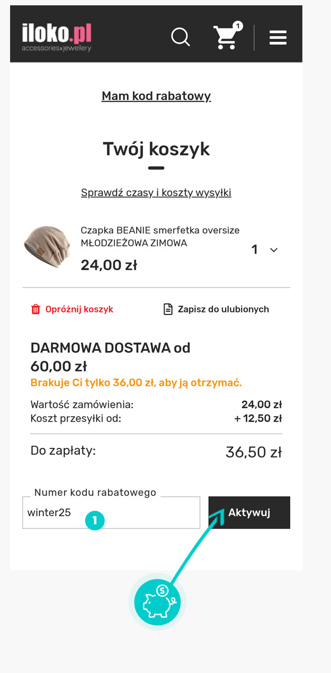The image size is (331, 673).
Task: Click the beanie product thumbnail
Action: click(x=47, y=247)
